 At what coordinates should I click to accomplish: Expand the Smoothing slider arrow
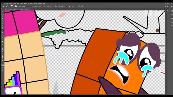(x=67, y=6)
